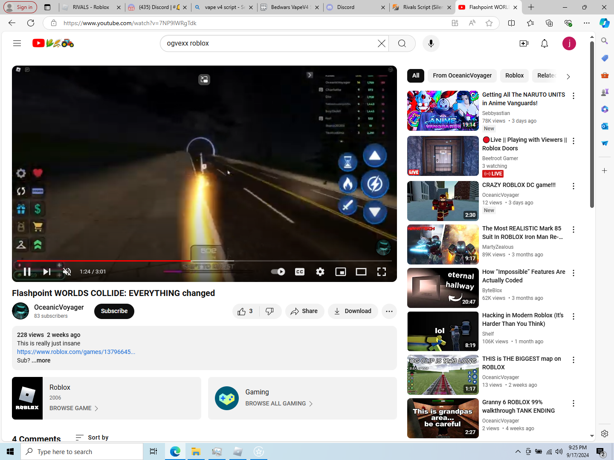Viewport: 614px width, 460px height.
Task: Open the Create video menu
Action: (524, 43)
